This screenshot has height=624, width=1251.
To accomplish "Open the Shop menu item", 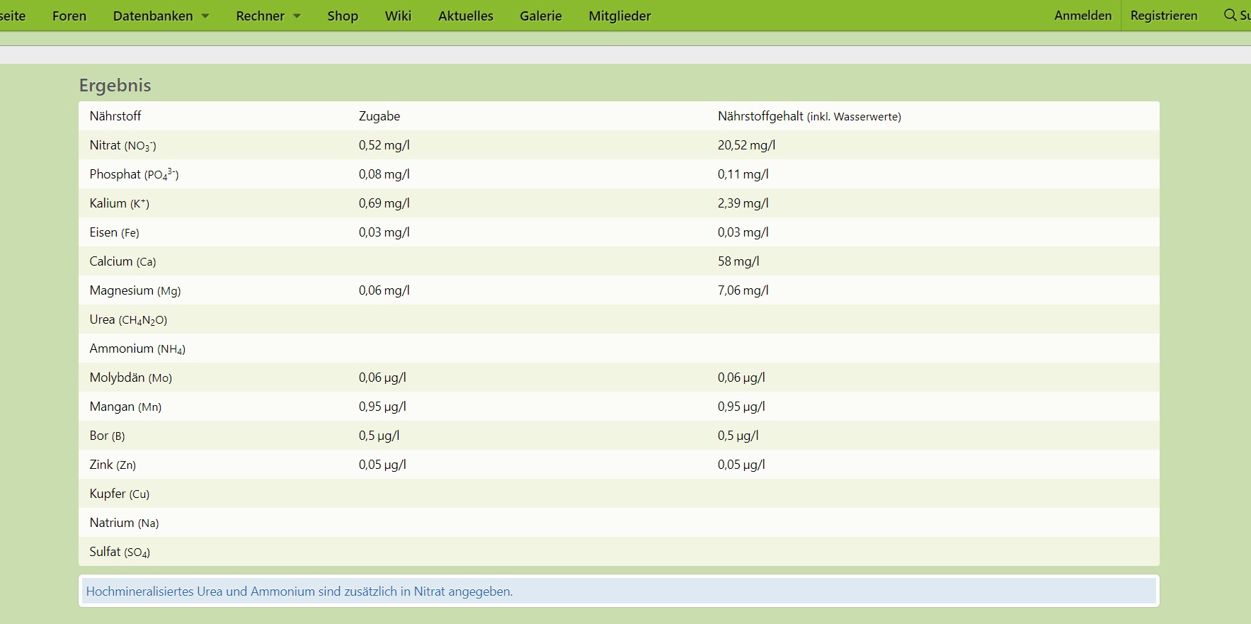I will pos(343,16).
